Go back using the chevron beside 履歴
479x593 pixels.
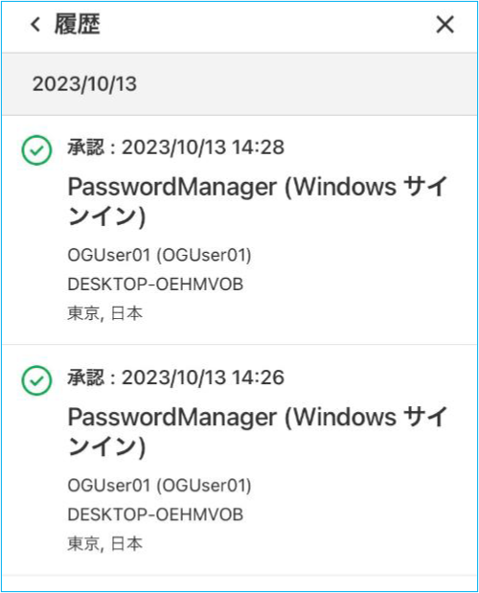pos(35,25)
